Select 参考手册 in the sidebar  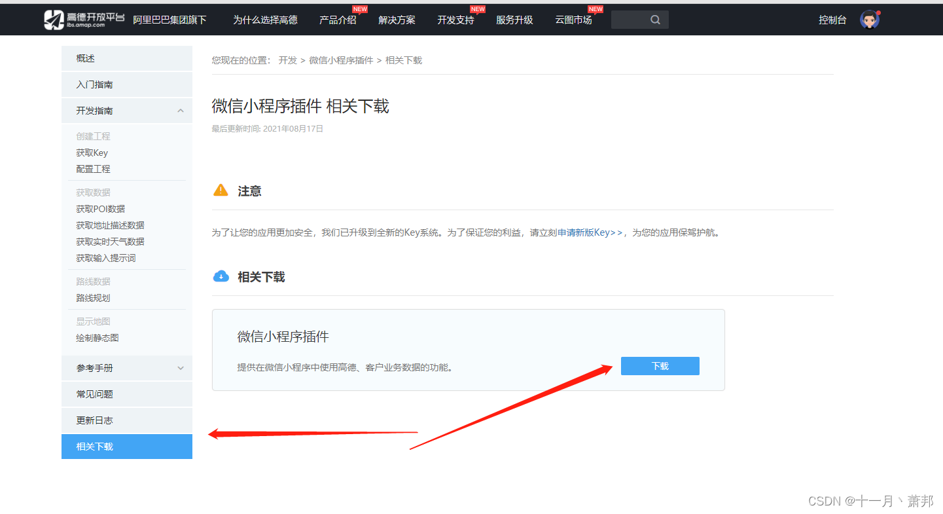pyautogui.click(x=127, y=368)
